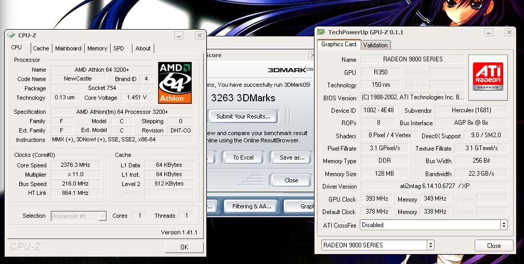Click the GPU-Z Name field RADEON 9800 SERIES
Screen dimensions: 524x264
tap(413, 59)
